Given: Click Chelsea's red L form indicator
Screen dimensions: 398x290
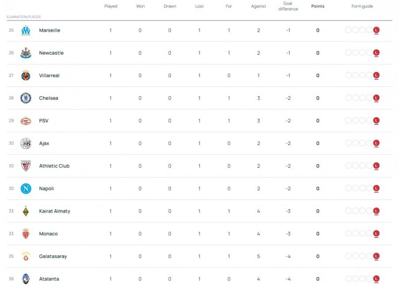Looking at the screenshot, I should pyautogui.click(x=376, y=98).
